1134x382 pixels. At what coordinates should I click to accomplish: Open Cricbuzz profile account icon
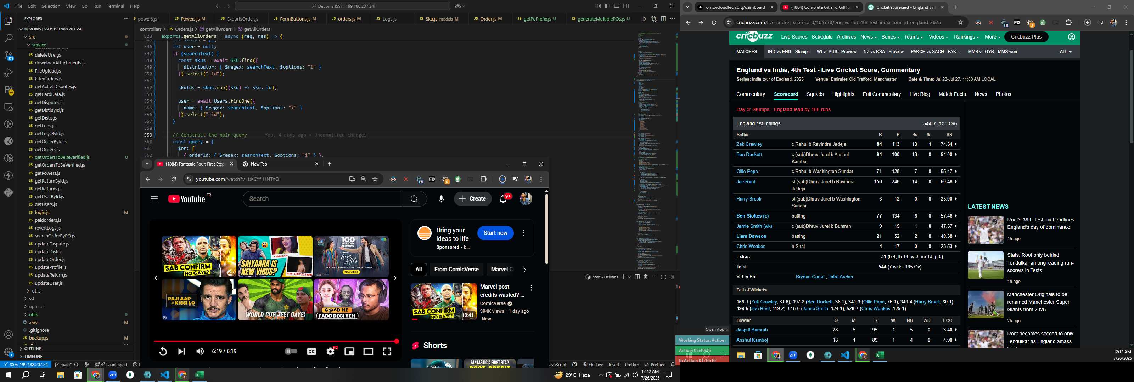1072,37
